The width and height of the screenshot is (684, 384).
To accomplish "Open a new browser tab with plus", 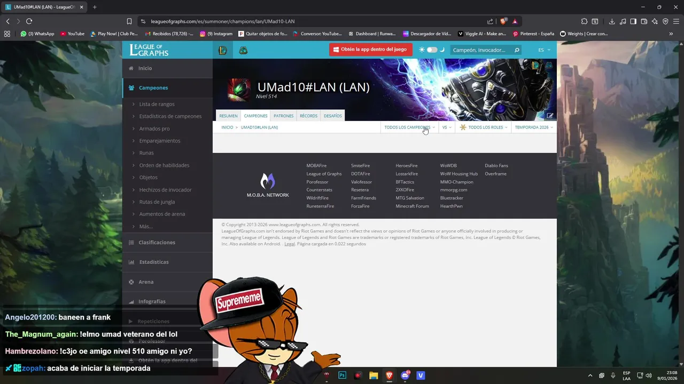I will [95, 7].
